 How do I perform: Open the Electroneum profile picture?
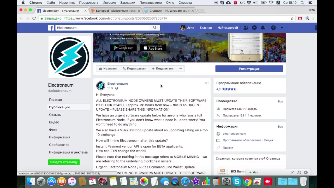(69, 57)
